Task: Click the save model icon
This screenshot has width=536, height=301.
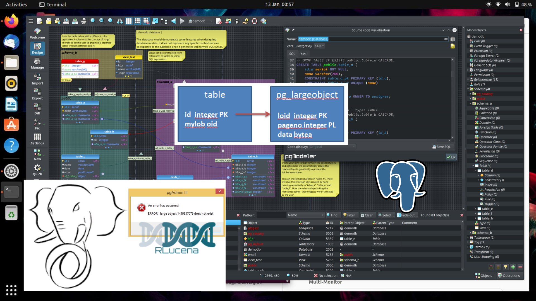Action: 66,21
